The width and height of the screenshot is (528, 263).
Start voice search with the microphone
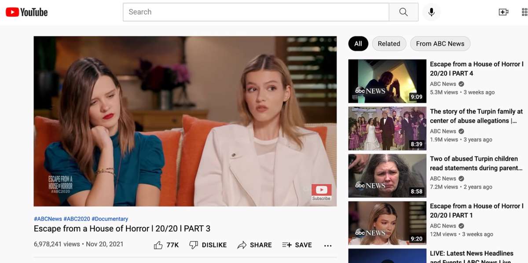tap(432, 12)
